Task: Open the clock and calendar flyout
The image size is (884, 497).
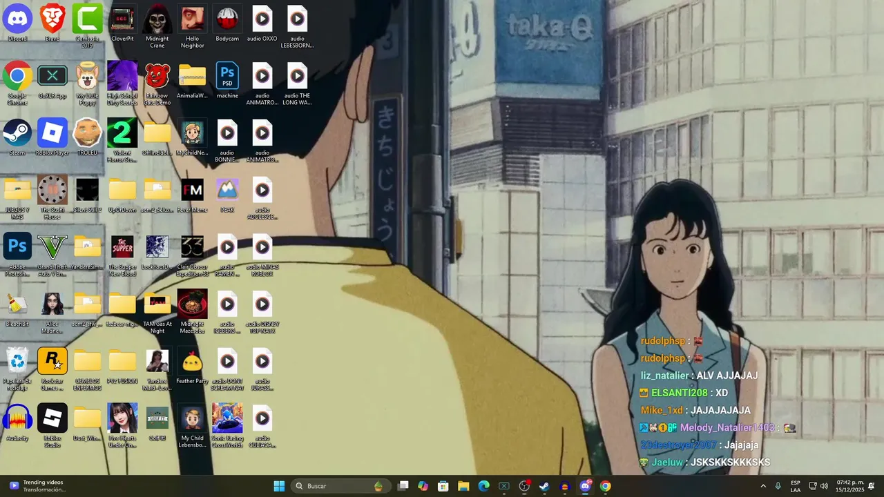Action: (848, 486)
